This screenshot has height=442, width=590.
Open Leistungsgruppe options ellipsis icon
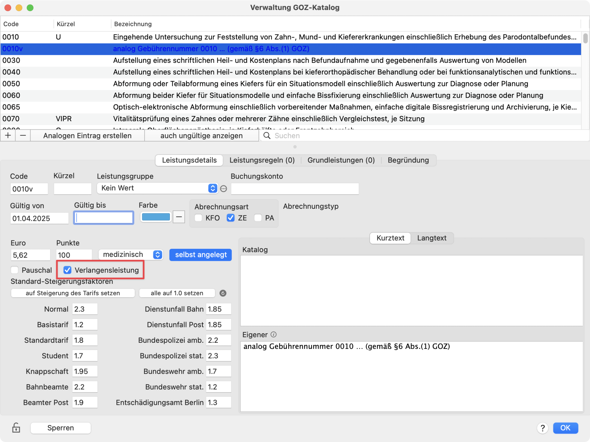coord(224,189)
